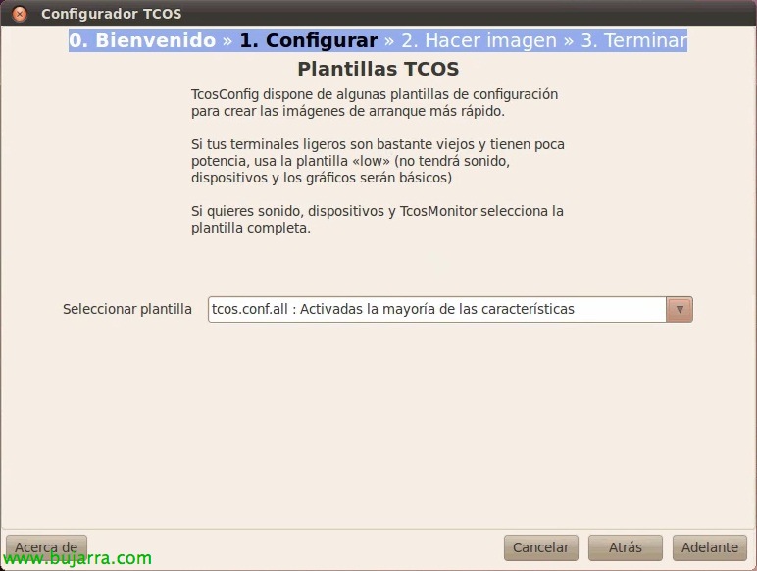Open the tcos.conf.all template combo box
The height and width of the screenshot is (571, 757).
[x=450, y=309]
